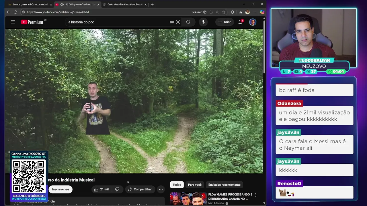Open the Criar create menu
The width and height of the screenshot is (367, 206).
(224, 22)
